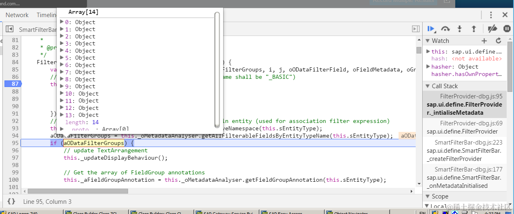514x214 pixels.
Task: Open DevTools customize menu
Action: (x=492, y=15)
